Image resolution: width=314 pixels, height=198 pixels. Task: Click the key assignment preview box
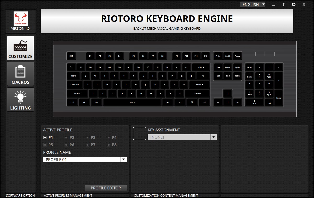pyautogui.click(x=140, y=133)
